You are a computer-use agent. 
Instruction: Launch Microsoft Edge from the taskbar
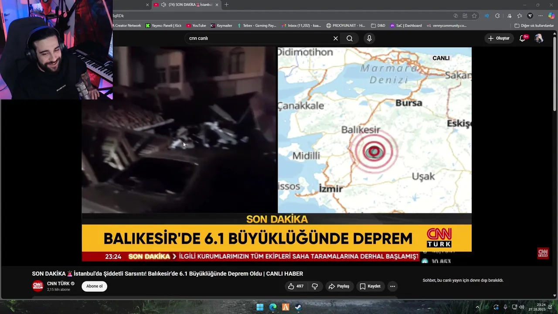pyautogui.click(x=273, y=307)
